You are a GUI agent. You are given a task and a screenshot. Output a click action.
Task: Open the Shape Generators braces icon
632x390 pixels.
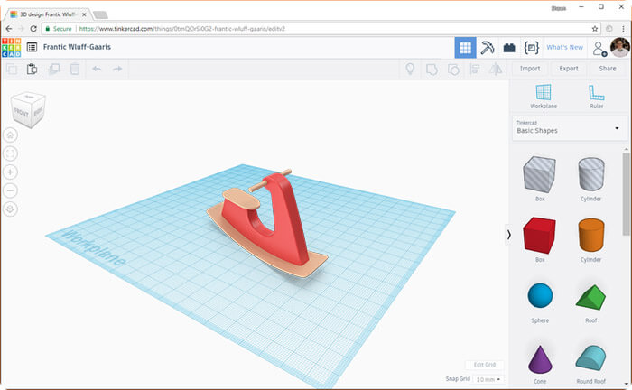(x=531, y=48)
